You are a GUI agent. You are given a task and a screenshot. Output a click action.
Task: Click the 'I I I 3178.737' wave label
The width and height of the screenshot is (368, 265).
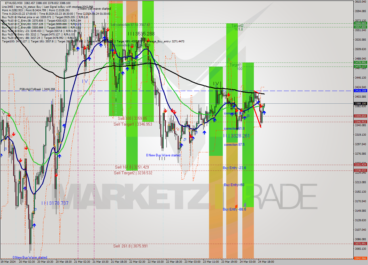tap(55, 203)
